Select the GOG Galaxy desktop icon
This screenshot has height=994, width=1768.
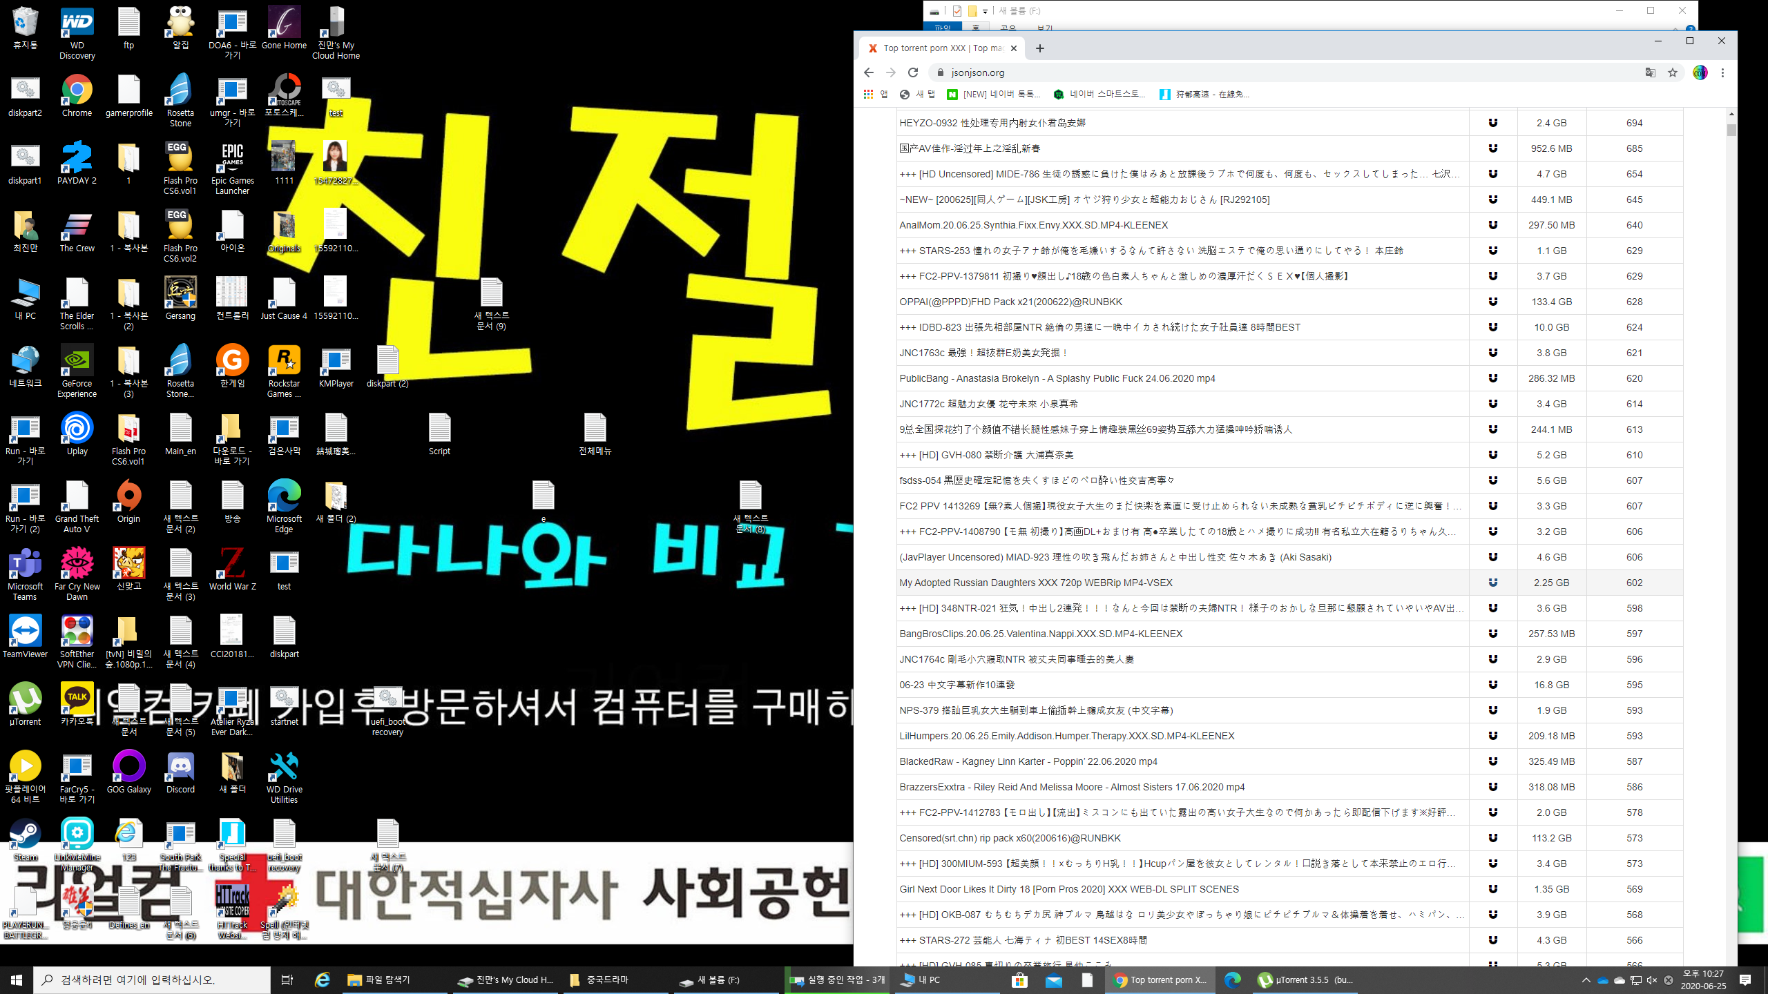tap(128, 772)
